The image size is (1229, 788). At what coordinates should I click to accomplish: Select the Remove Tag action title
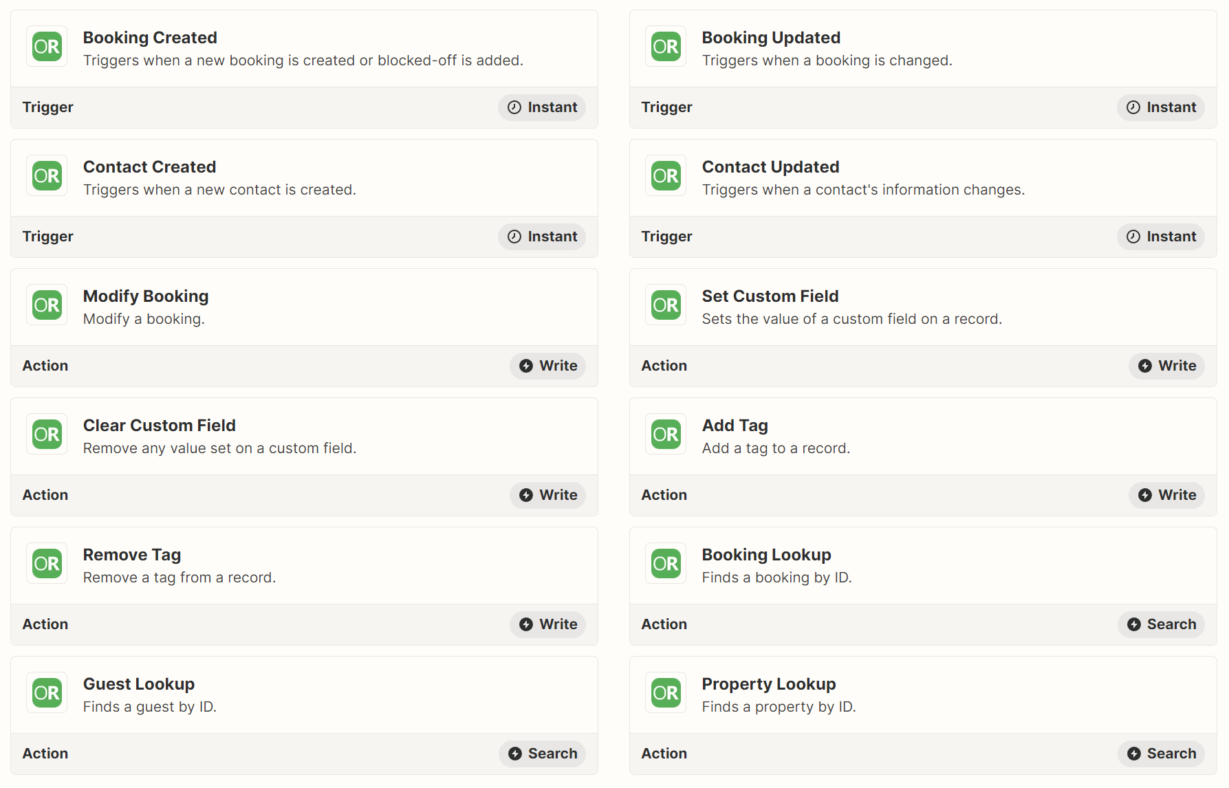tap(132, 555)
